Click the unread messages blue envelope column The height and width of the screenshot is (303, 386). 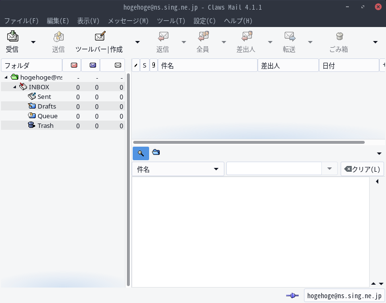(x=91, y=65)
